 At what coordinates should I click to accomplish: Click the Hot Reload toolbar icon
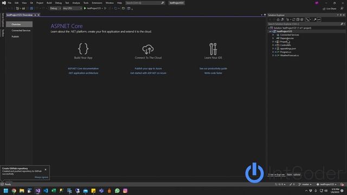click(115, 9)
